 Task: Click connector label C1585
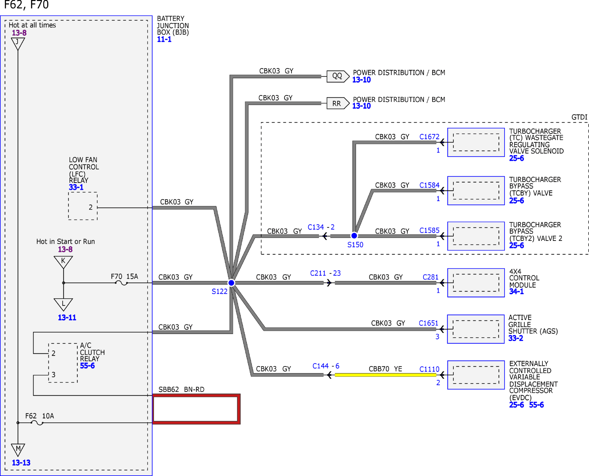pyautogui.click(x=429, y=230)
